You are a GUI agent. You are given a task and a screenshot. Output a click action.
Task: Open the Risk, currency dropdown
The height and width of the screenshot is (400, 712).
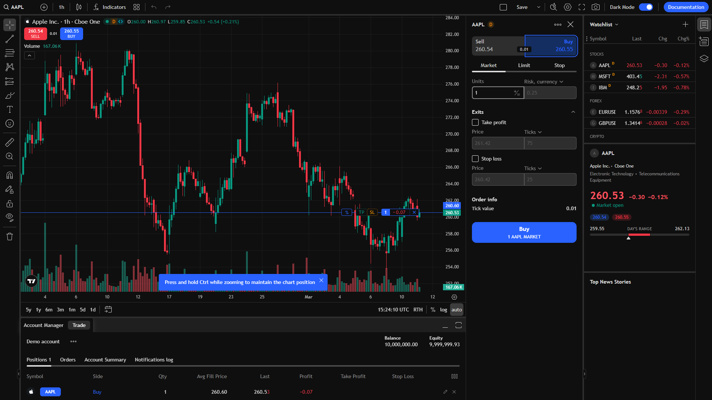[544, 82]
